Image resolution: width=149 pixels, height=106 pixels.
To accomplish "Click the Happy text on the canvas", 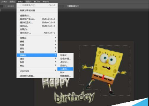I will 56,83.
